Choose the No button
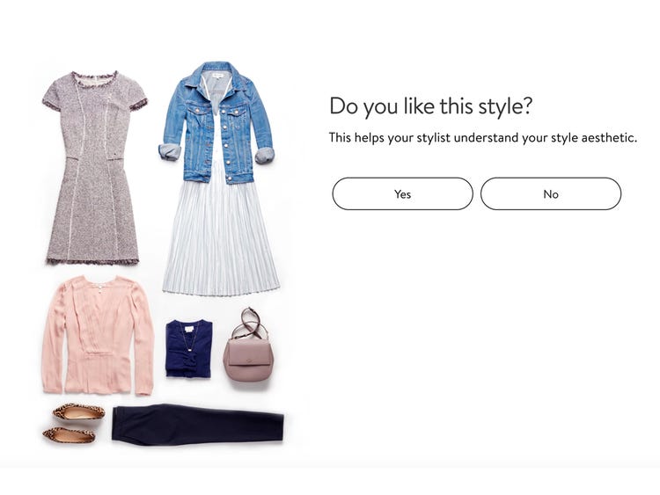The height and width of the screenshot is (495, 660). click(x=551, y=194)
